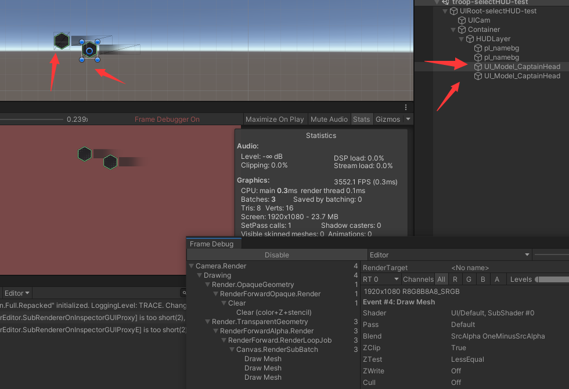This screenshot has height=389, width=569.
Task: Click the Levels slider in Frame Debugger
Action: click(552, 279)
